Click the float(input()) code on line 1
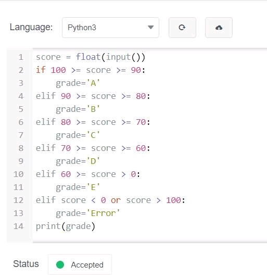Screen dimensions: 267x279 [111, 57]
